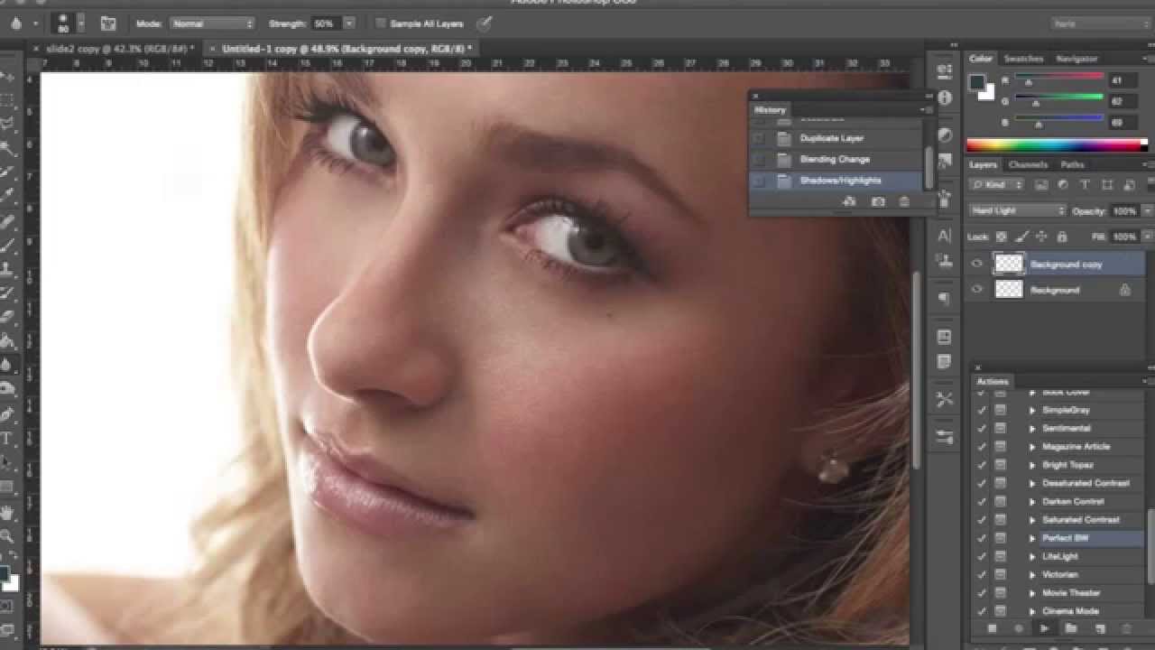1155x650 pixels.
Task: Delete current state in History panel
Action: 904,202
